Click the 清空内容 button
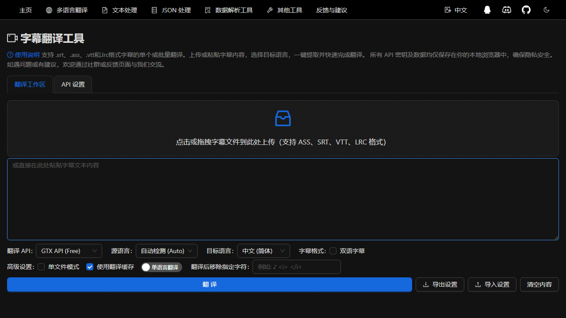Screen dimensions: 566x318 coord(539,284)
